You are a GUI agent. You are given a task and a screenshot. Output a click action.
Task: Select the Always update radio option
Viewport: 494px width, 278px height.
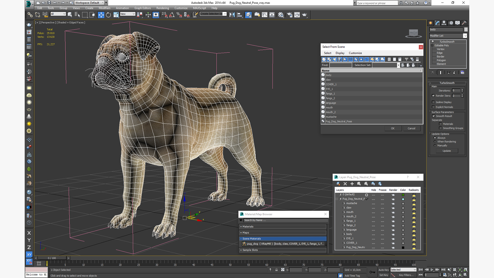tap(435, 138)
